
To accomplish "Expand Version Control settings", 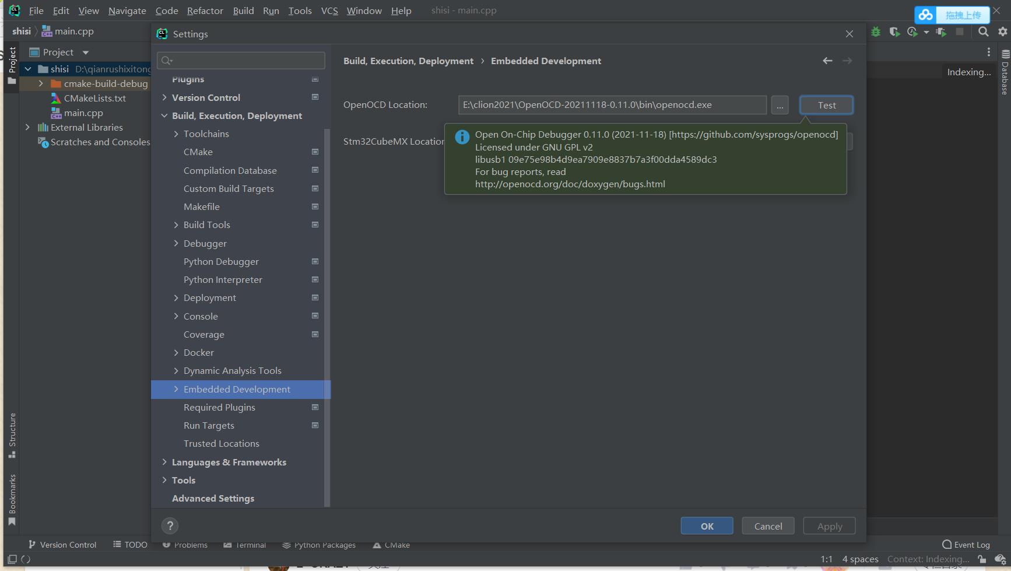I will coord(164,97).
